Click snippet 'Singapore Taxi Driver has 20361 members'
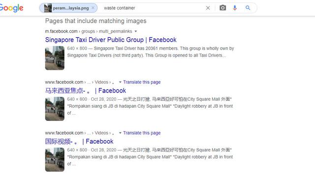315x177 pixels. [136, 48]
